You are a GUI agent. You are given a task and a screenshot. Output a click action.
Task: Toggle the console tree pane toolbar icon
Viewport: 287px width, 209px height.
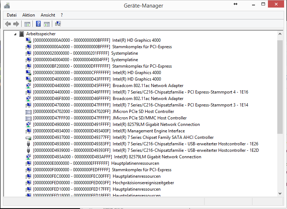click(x=27, y=24)
